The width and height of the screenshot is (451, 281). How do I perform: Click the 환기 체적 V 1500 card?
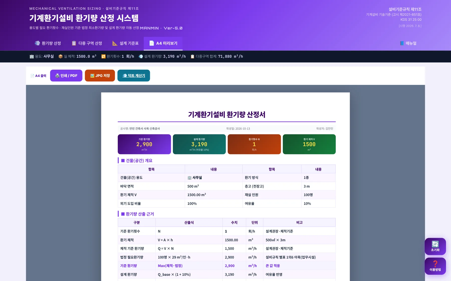click(309, 144)
